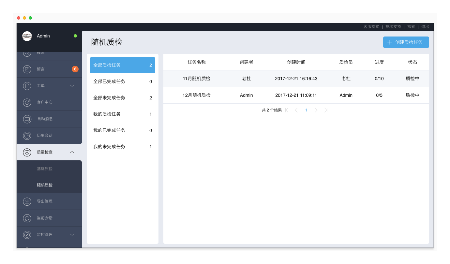Click the 导出管理 download icon

click(x=27, y=201)
